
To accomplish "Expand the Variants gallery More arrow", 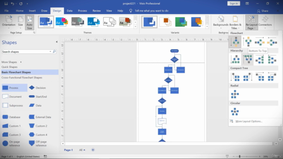I will point(207,26).
